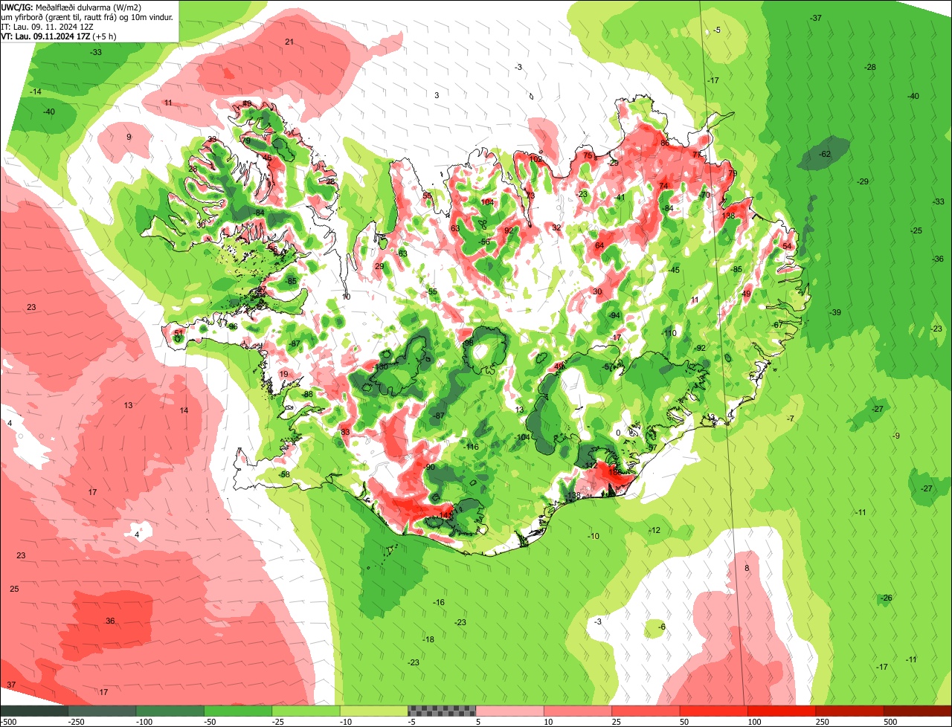
Task: Click the map value '64' in north Iceland
Action: [599, 245]
